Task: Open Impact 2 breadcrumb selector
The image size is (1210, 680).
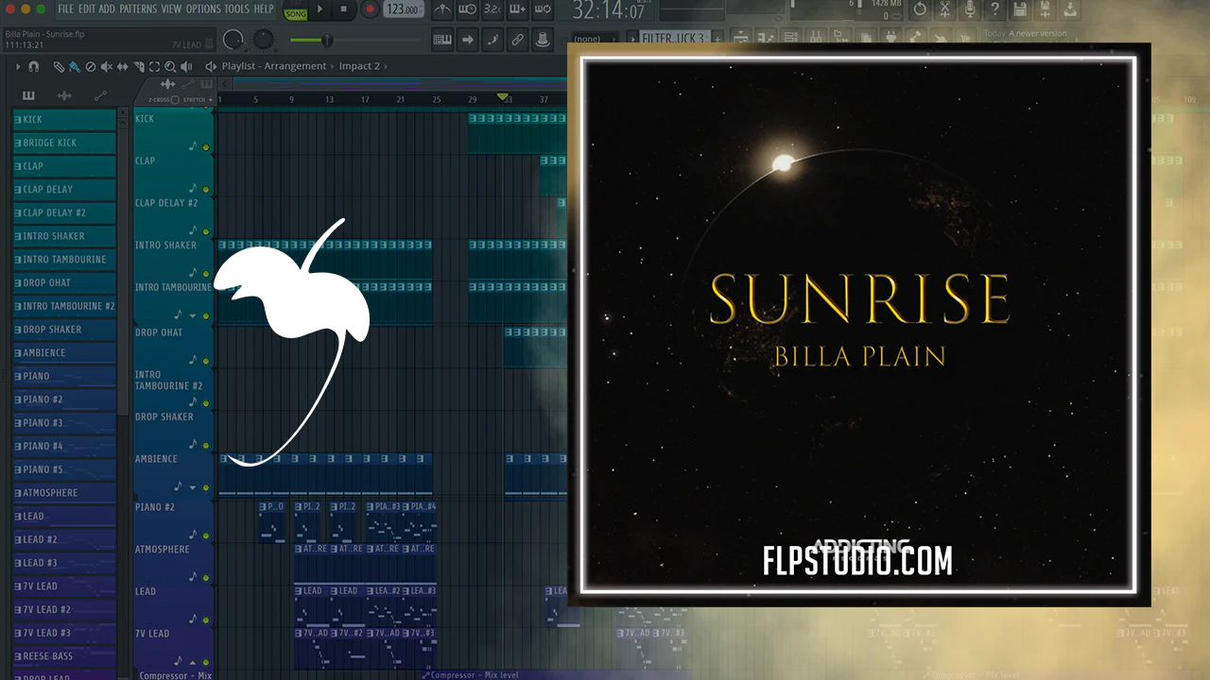Action: [x=359, y=66]
